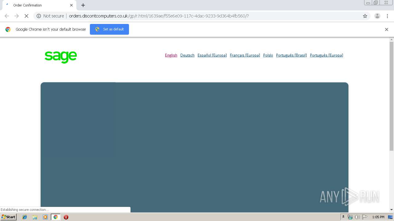This screenshot has height=221, width=394.
Task: Close the Order Confirmation tab
Action: click(71, 5)
